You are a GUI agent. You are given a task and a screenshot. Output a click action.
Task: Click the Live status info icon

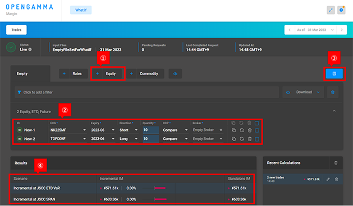(30, 49)
